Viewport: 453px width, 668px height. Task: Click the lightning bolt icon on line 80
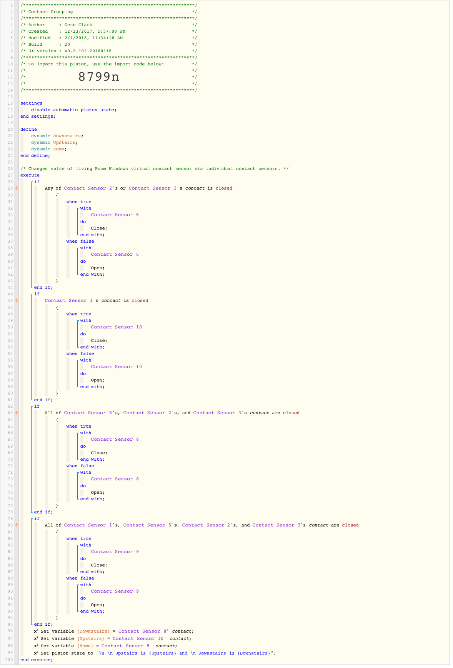click(16, 525)
